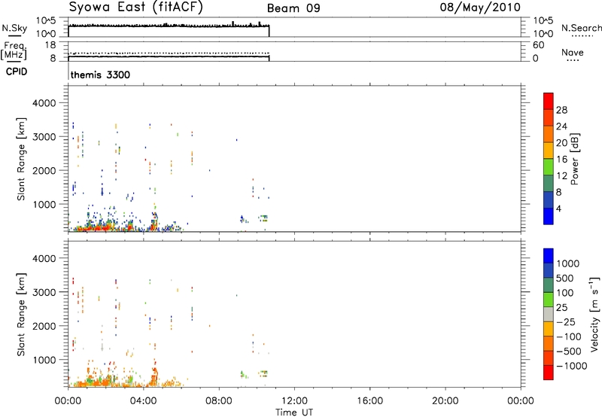Screen dimensions: 602x417
Task: Click the '16:00' time axis label
Action: tap(369, 401)
